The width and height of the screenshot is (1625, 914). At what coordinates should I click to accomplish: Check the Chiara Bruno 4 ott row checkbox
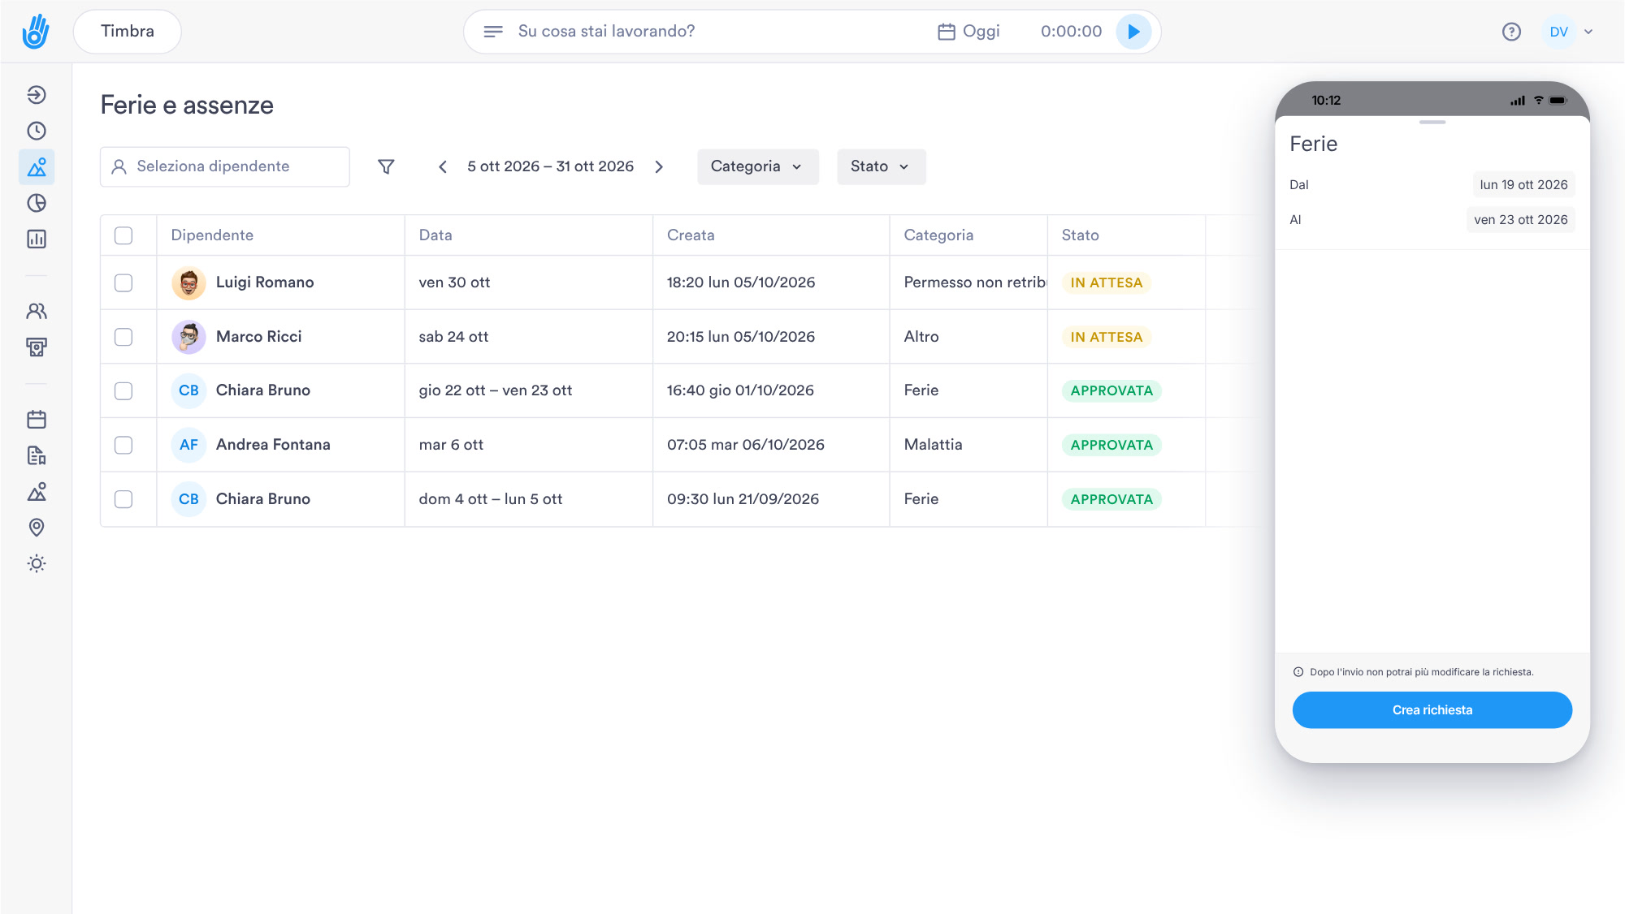click(123, 499)
